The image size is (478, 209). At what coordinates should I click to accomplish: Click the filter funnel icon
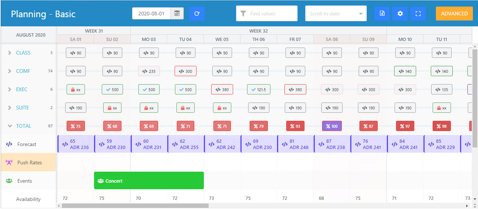point(243,14)
